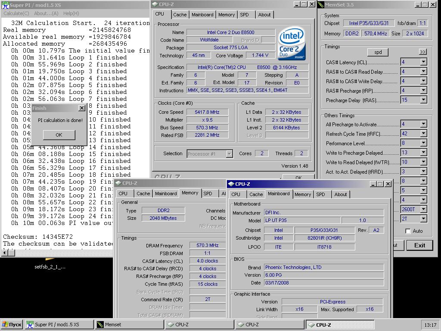Open About tab in Mainboard CPU-Z window

pyautogui.click(x=341, y=194)
